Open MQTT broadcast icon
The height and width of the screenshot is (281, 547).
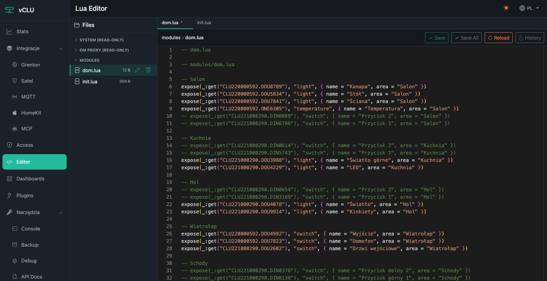[x=15, y=97]
